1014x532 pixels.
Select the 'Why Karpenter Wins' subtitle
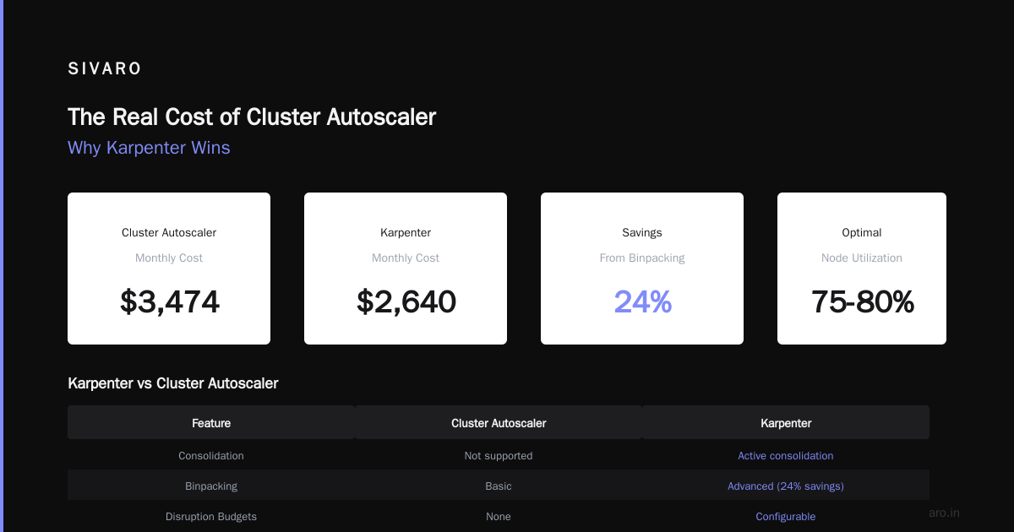(x=149, y=148)
